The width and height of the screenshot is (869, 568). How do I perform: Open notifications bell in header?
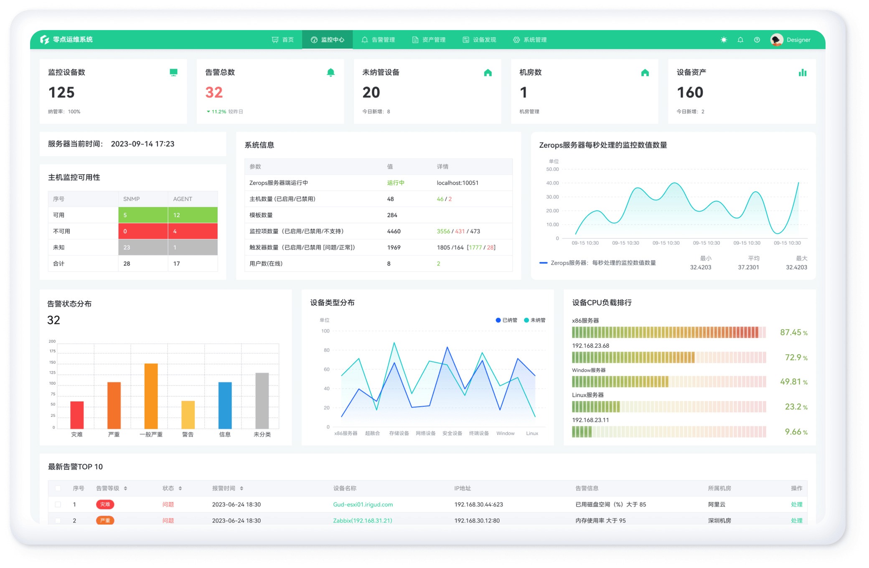[x=740, y=40]
